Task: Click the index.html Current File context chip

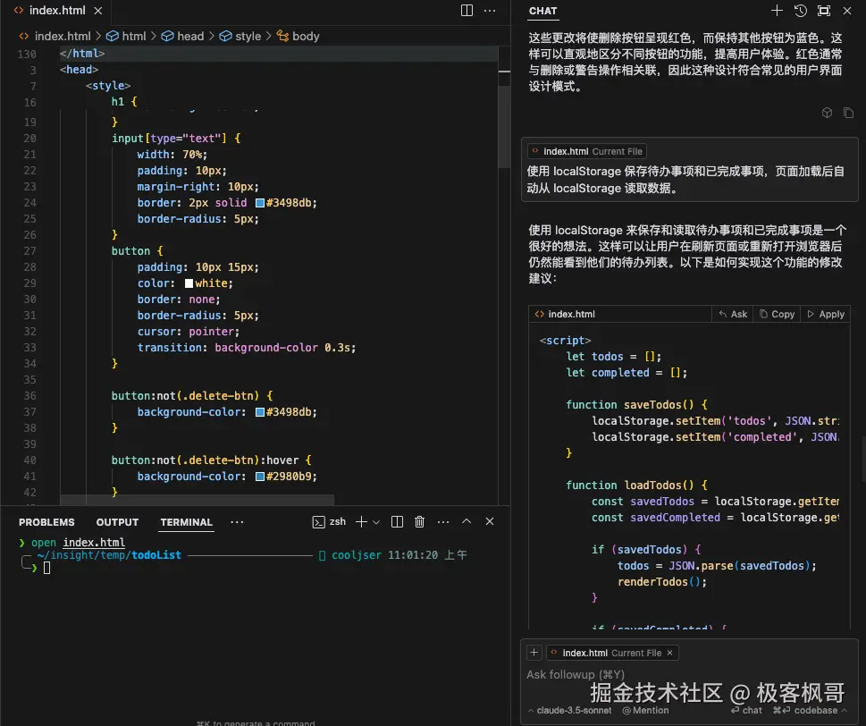Action: coord(586,151)
